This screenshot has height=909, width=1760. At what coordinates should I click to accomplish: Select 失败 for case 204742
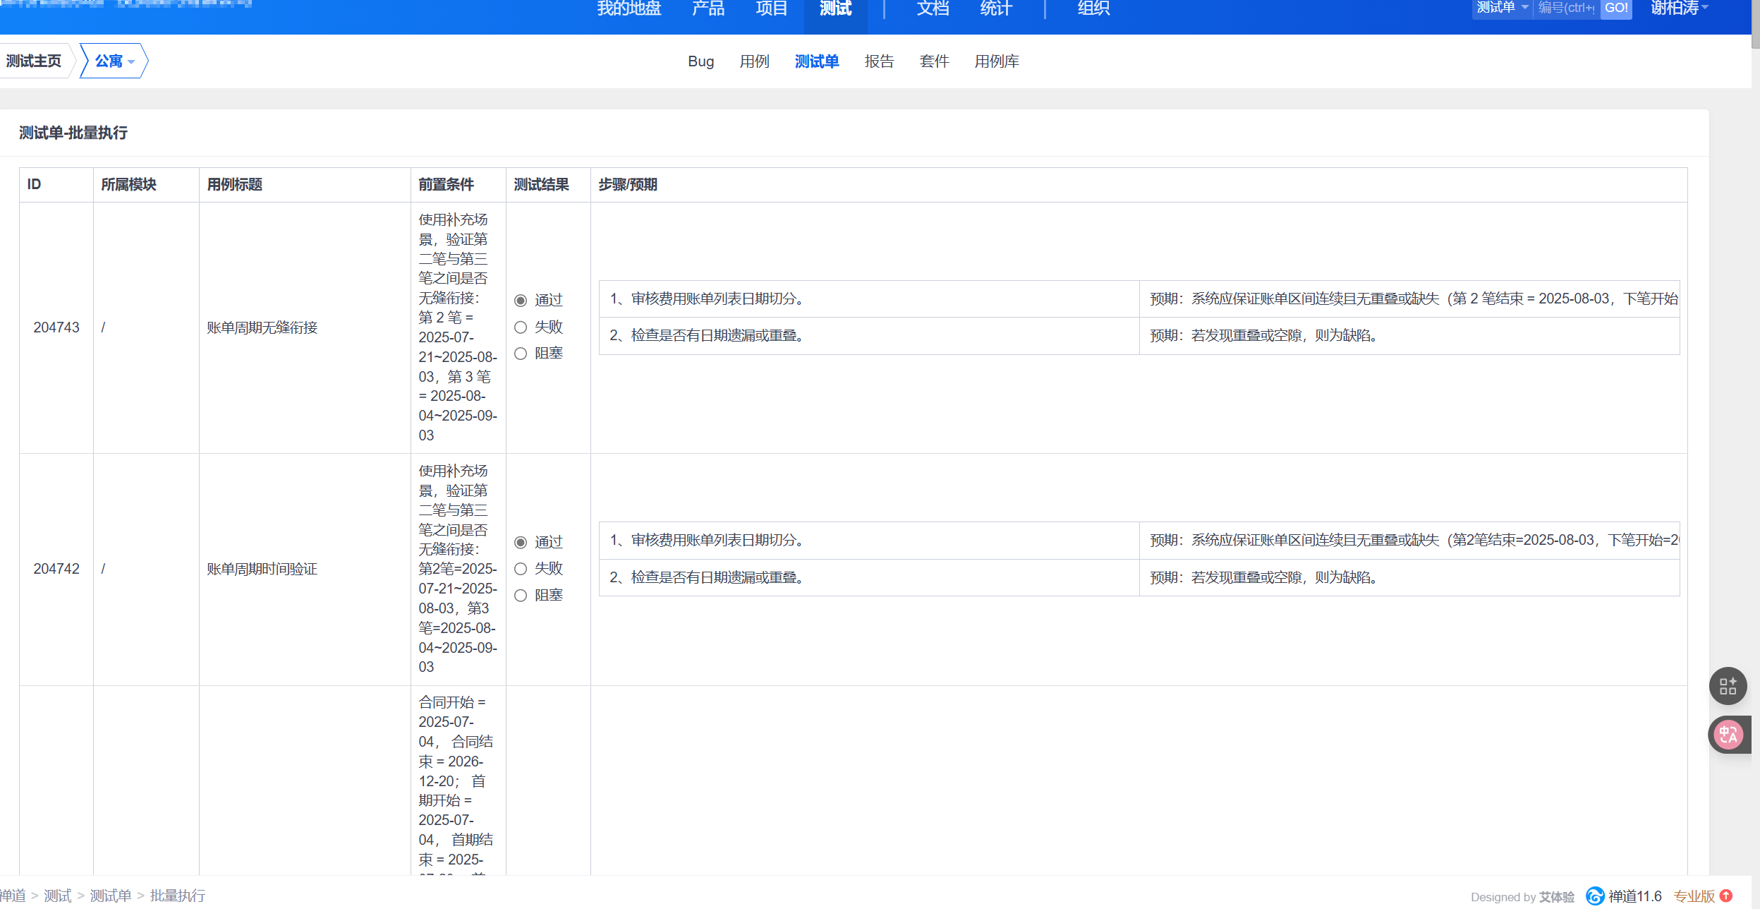pos(521,569)
